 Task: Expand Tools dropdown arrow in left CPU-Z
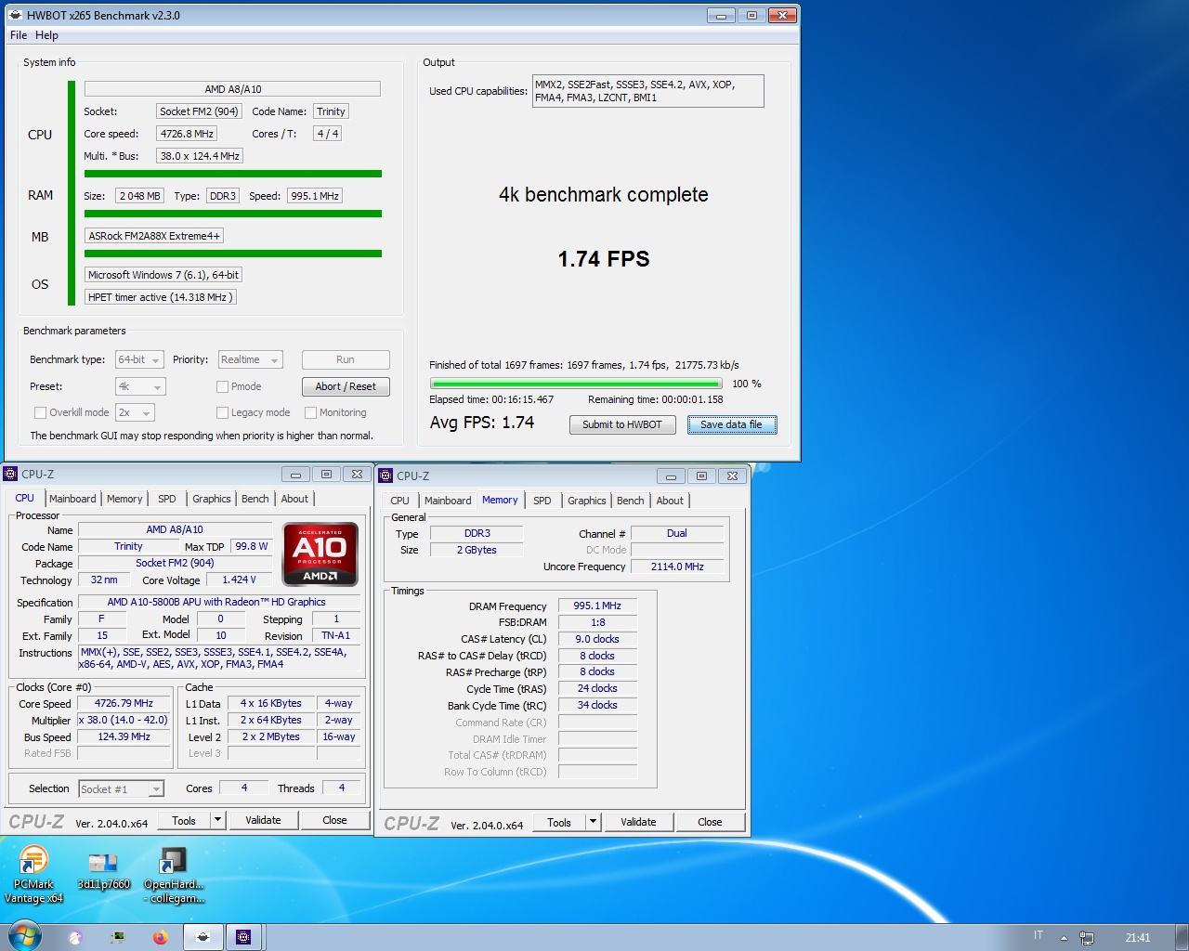coord(218,820)
